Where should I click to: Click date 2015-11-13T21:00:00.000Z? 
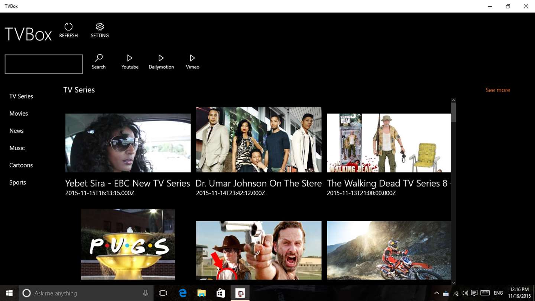click(x=361, y=193)
